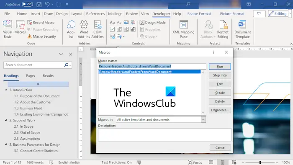Collapse 3. Business Parameters for Design heading
This screenshot has width=293, height=165.
[6, 144]
